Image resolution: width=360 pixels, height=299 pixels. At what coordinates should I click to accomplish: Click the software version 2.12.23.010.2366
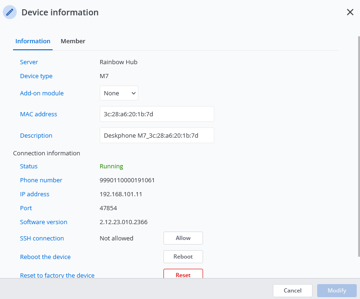(x=123, y=222)
